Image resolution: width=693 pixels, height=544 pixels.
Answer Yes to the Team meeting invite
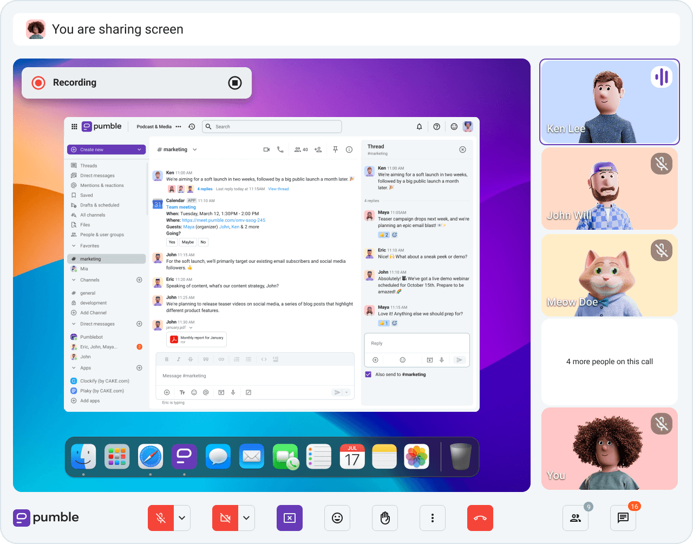(x=172, y=242)
